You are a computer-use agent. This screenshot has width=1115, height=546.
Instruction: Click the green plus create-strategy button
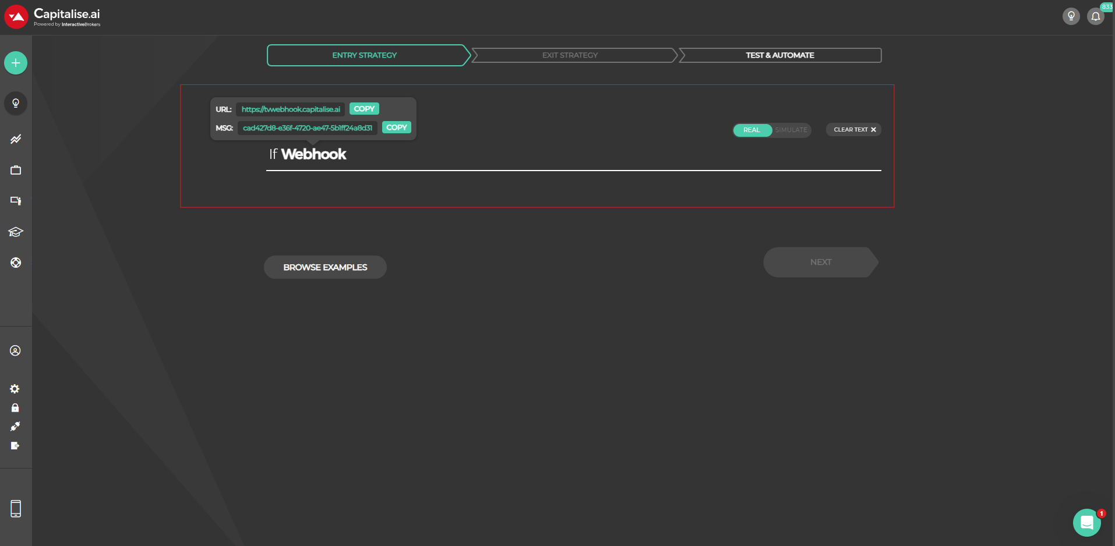point(16,63)
